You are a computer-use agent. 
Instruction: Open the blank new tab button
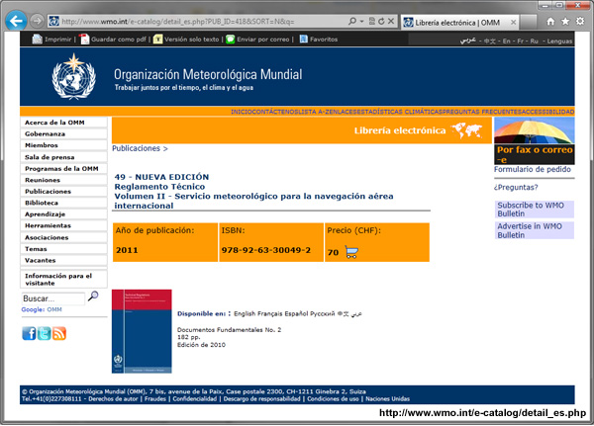pos(529,23)
